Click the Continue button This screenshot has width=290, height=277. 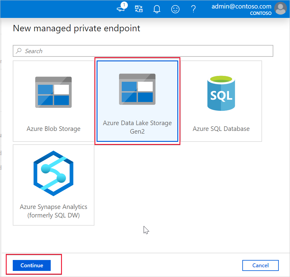coord(32,265)
